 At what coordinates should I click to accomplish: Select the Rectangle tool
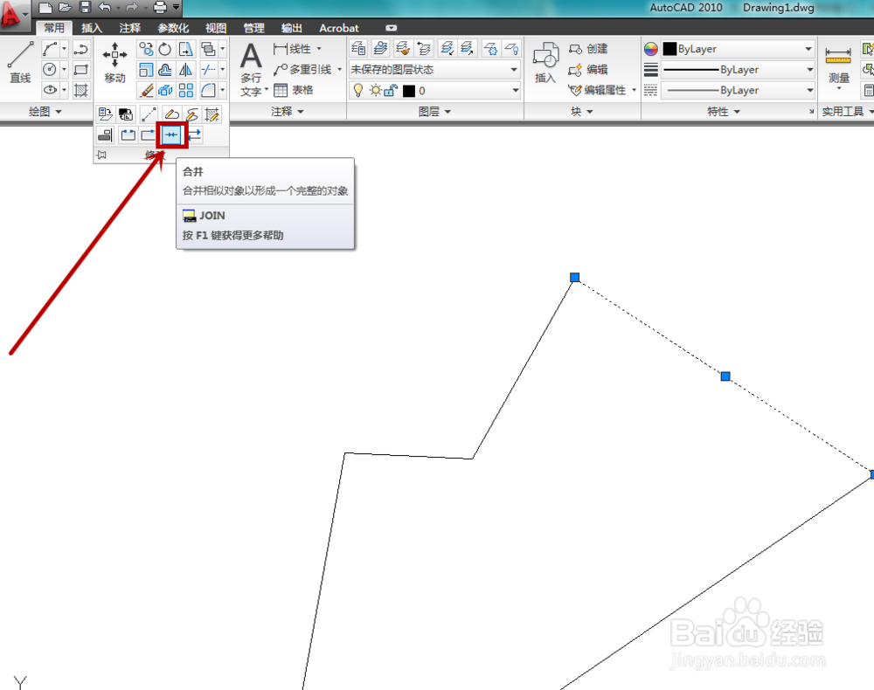pyautogui.click(x=80, y=70)
